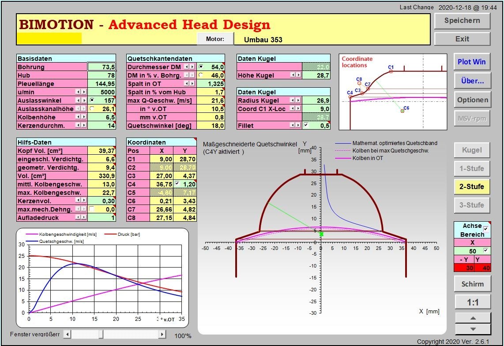
Task: Decrease the Kolbenhöhe value with left arrow
Action: [x=78, y=117]
